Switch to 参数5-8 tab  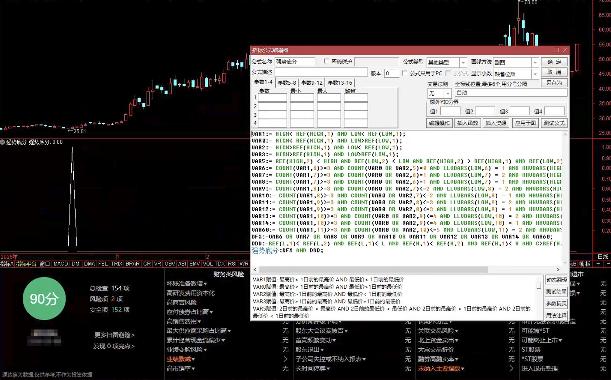coord(287,83)
